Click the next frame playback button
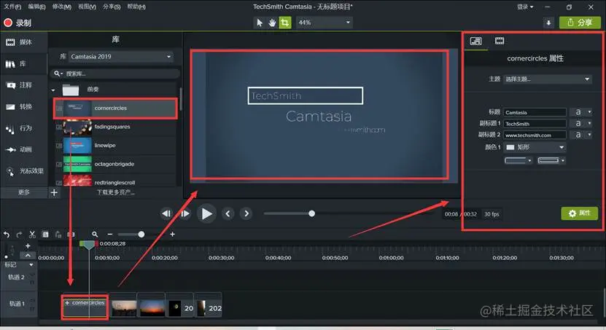The height and width of the screenshot is (330, 606). 185,213
